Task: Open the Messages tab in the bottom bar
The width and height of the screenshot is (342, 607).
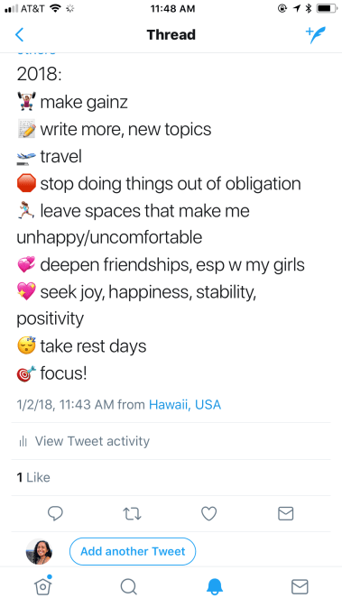Action: (x=300, y=586)
